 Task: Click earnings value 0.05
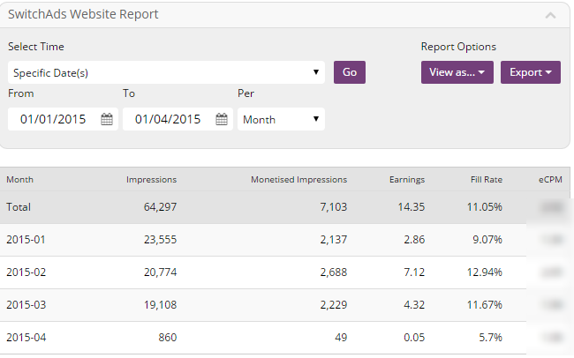[x=414, y=337]
